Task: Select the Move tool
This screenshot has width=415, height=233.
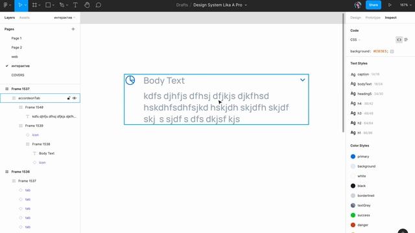Action: (20, 5)
